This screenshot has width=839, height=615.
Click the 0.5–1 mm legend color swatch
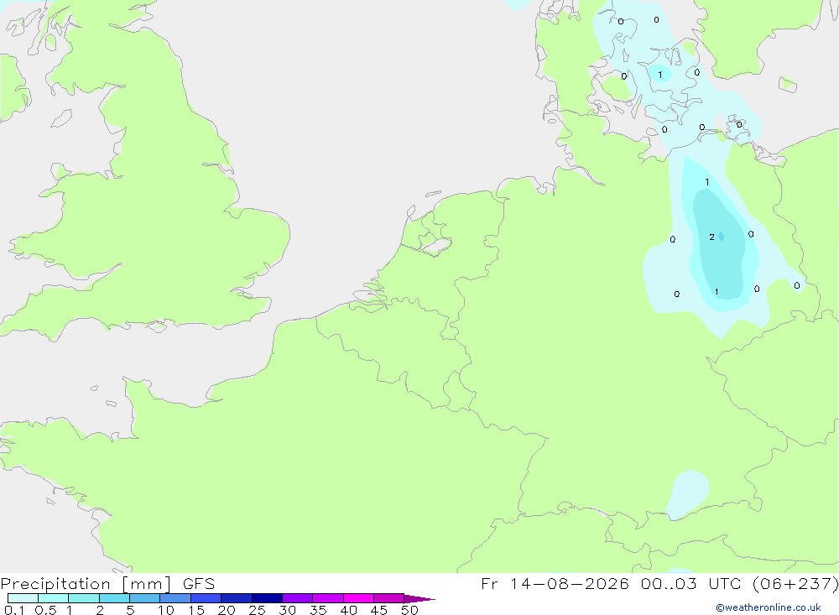click(54, 598)
